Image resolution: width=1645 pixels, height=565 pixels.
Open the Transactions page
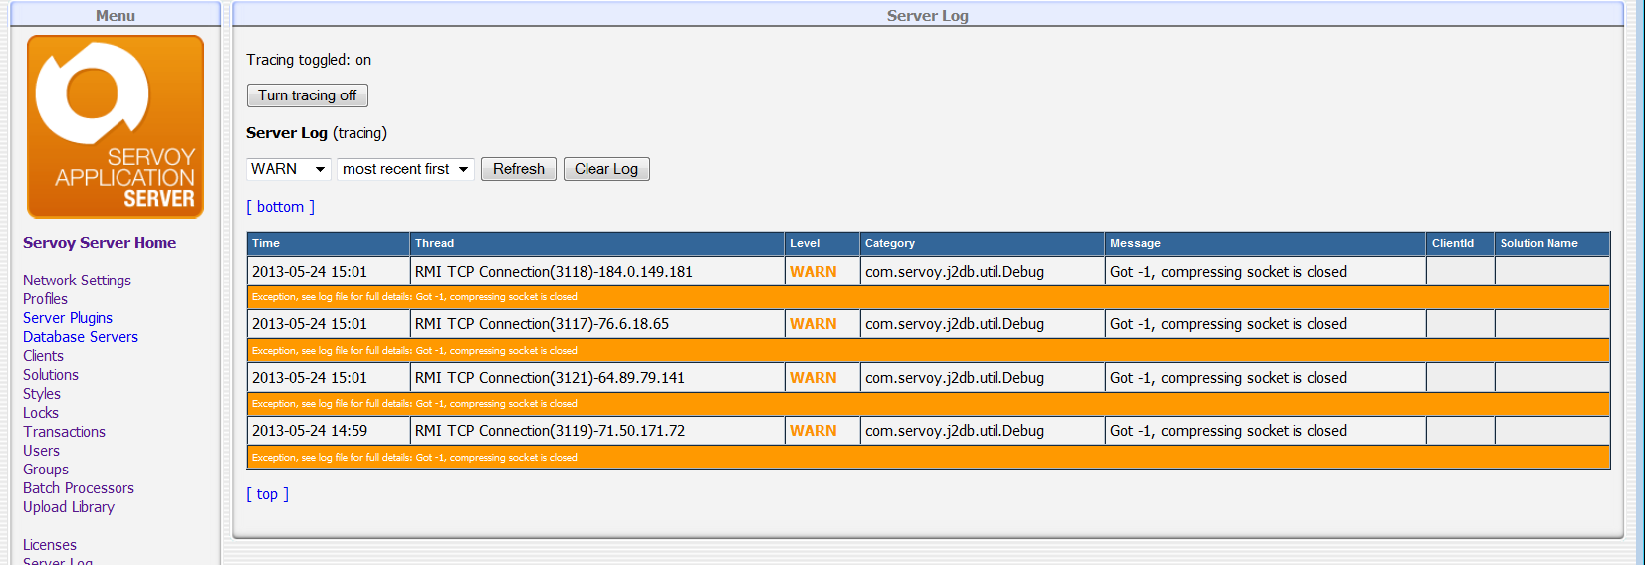tap(64, 432)
